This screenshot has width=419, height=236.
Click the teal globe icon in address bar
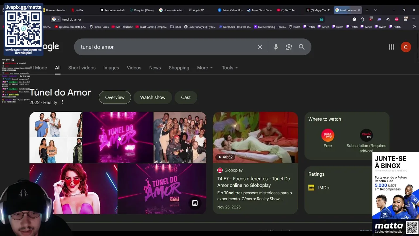pyautogui.click(x=321, y=19)
